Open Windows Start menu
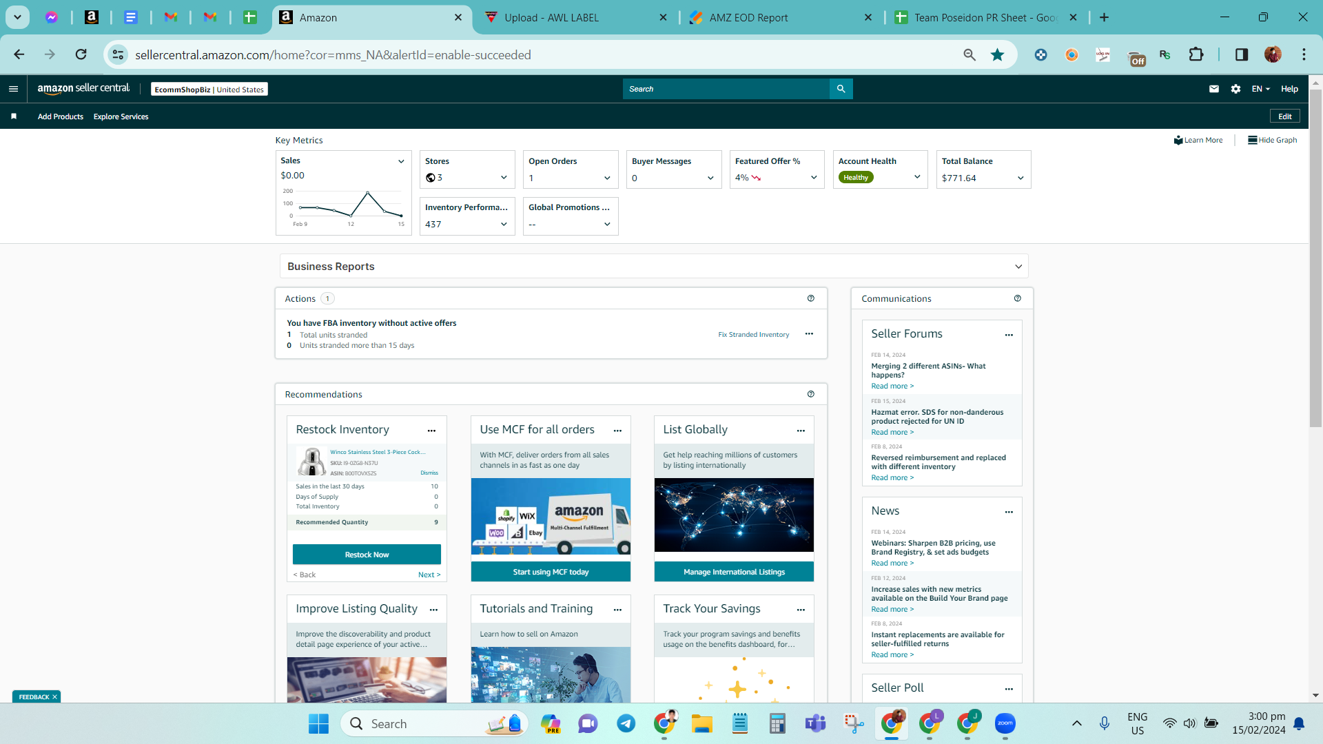1323x744 pixels. coord(318,723)
